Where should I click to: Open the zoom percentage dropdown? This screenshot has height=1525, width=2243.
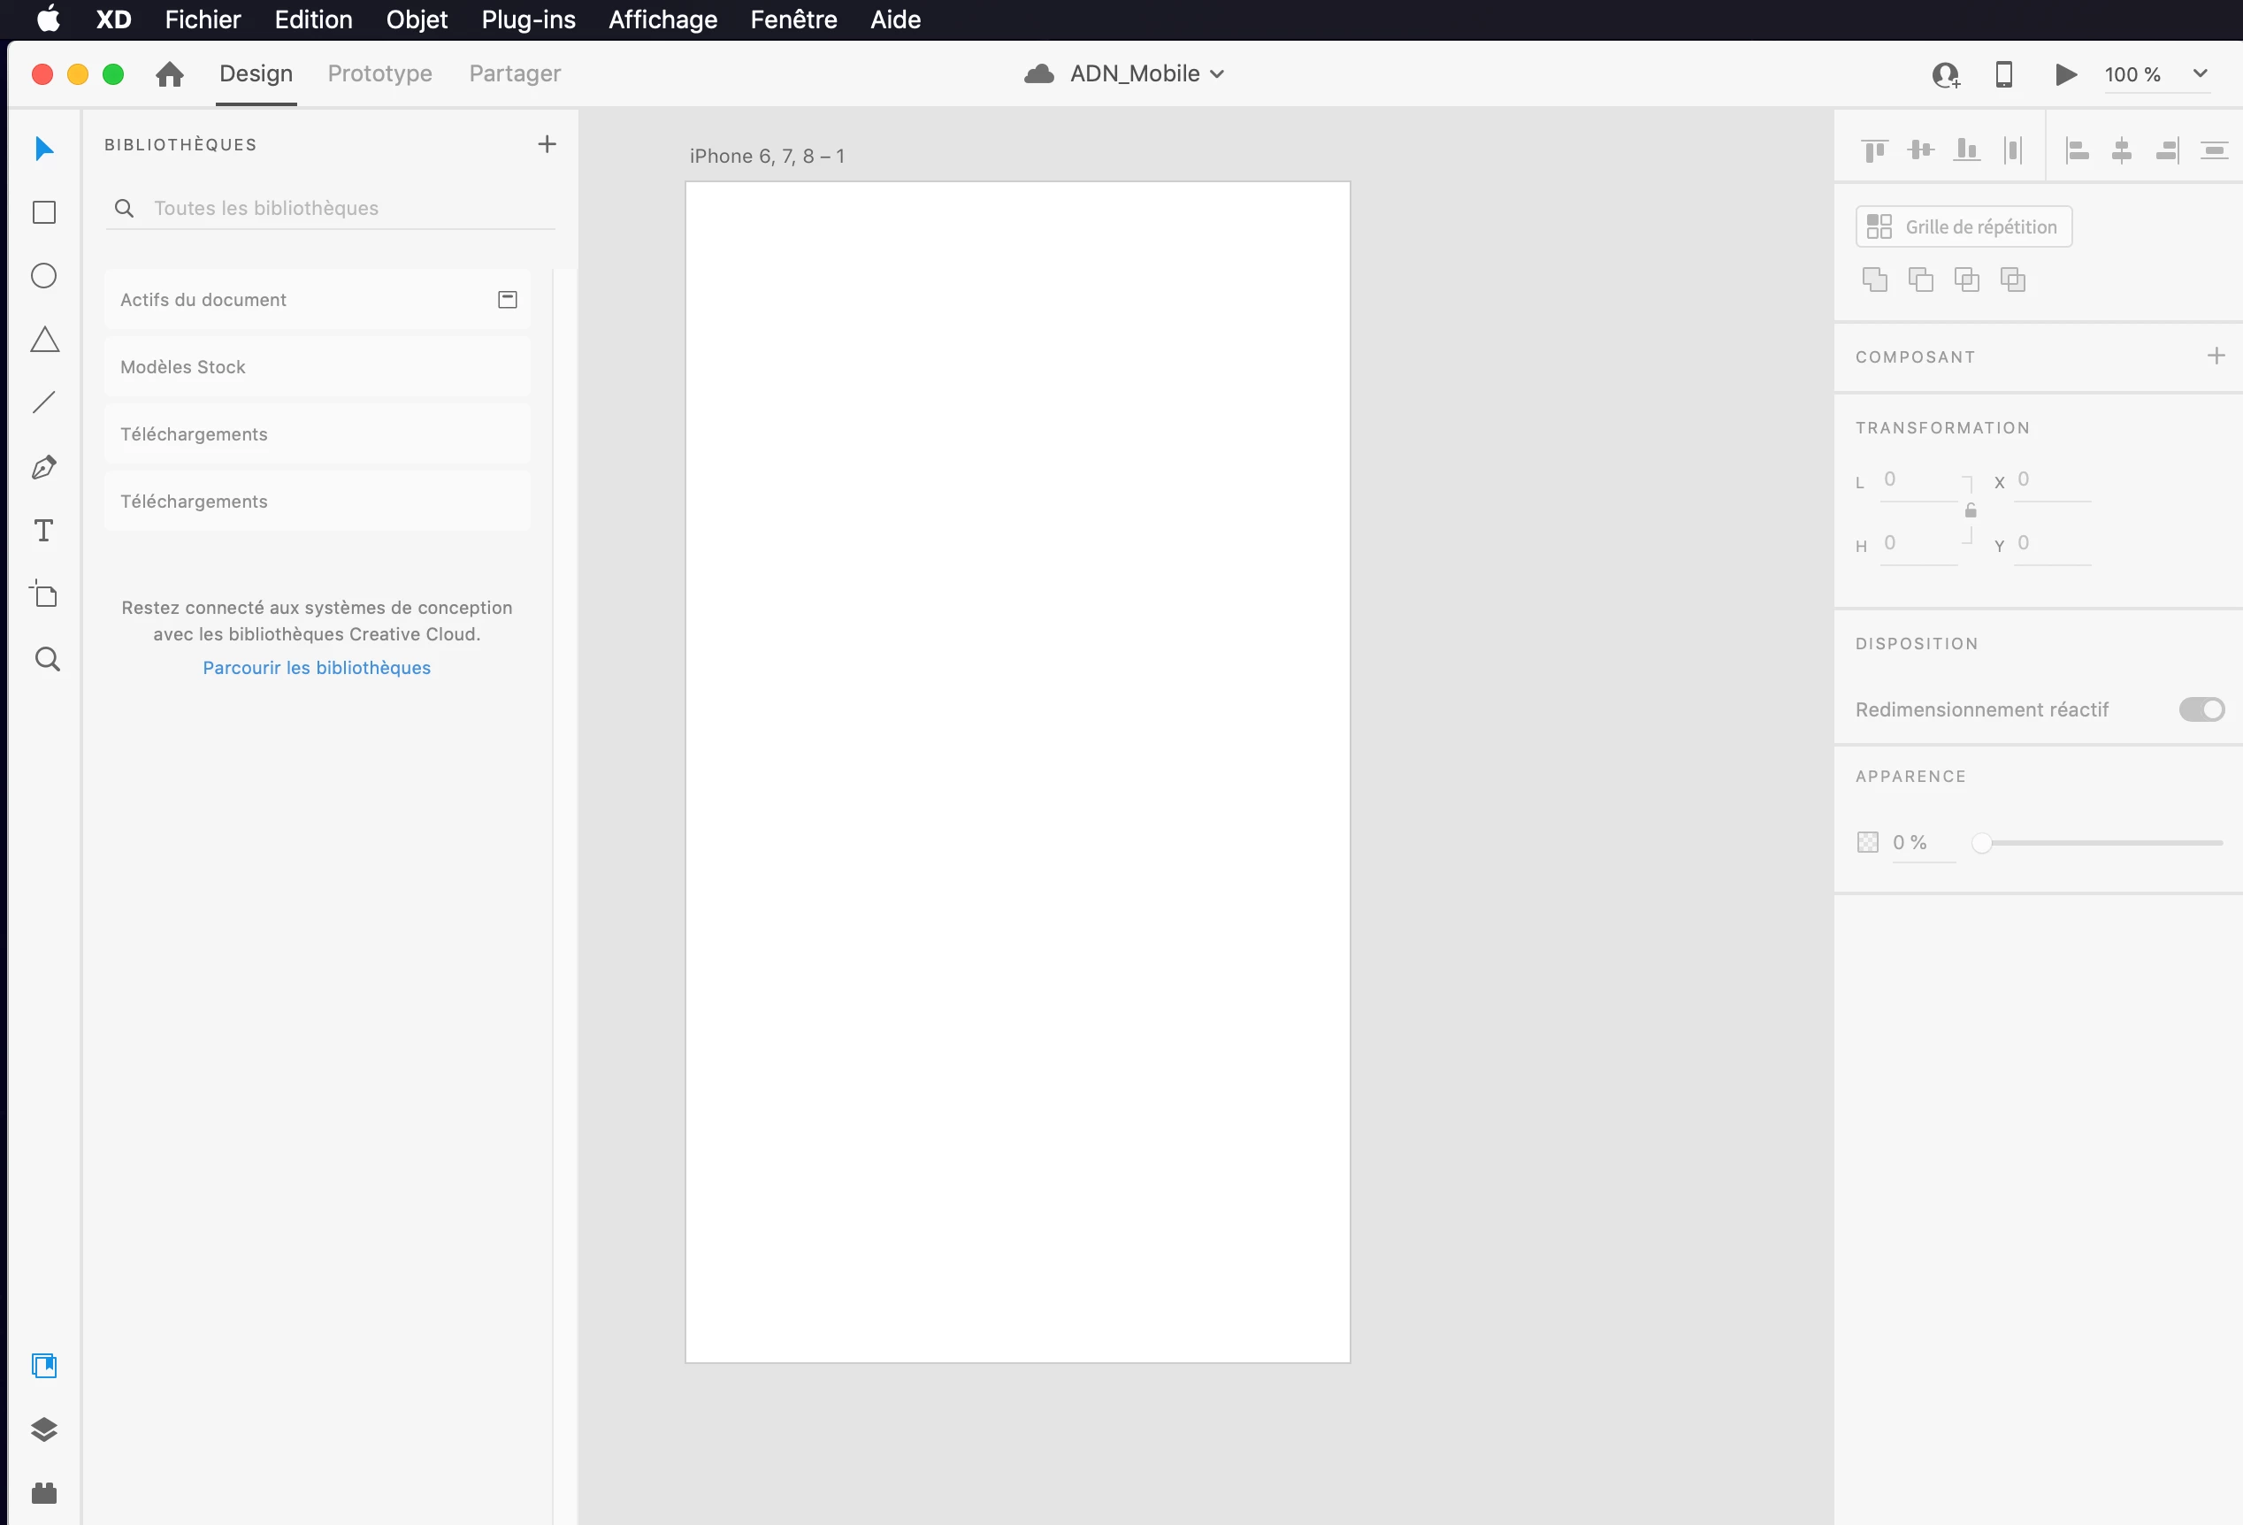(x=2201, y=74)
